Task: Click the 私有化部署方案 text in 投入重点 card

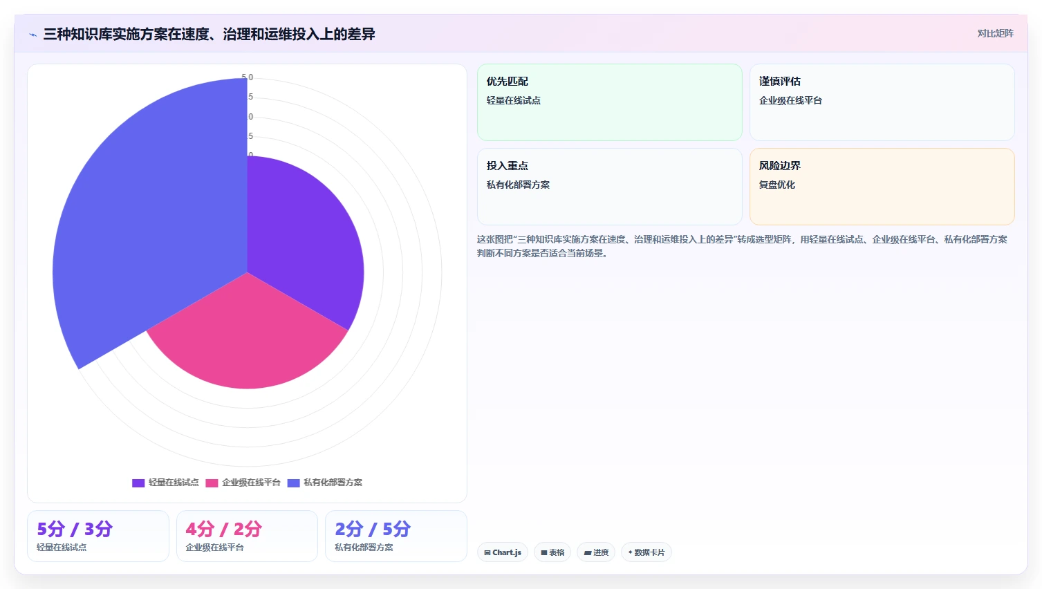Action: coord(518,185)
